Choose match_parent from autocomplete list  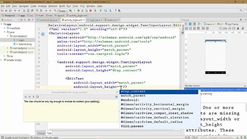[159, 96]
